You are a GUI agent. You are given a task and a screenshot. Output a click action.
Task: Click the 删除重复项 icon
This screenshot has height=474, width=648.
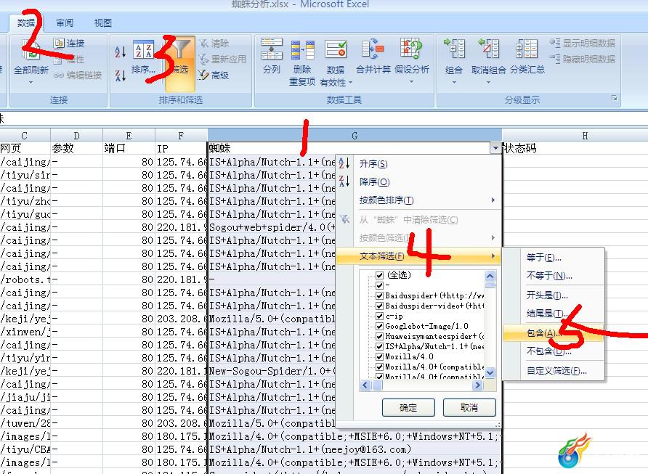[302, 50]
